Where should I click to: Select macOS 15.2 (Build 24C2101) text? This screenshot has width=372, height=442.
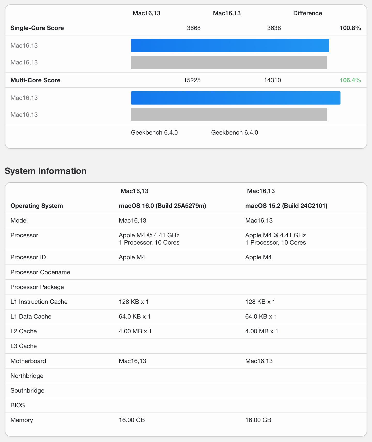click(286, 206)
